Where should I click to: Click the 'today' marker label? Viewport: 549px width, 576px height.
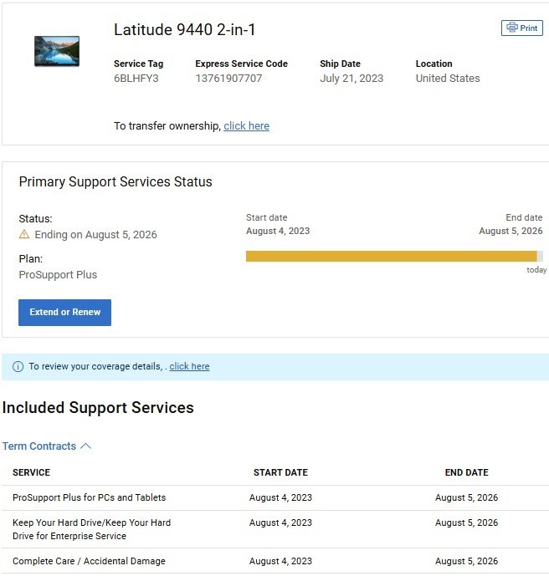click(x=536, y=270)
